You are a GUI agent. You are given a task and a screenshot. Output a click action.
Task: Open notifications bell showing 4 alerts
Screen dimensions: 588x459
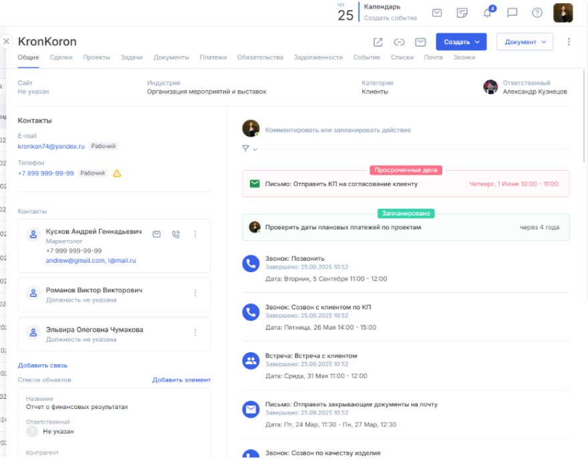click(488, 13)
